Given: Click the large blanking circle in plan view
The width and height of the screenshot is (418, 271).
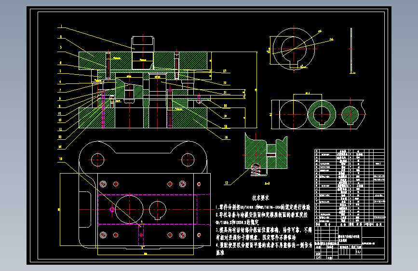Looking at the screenshot, I should click(129, 209).
